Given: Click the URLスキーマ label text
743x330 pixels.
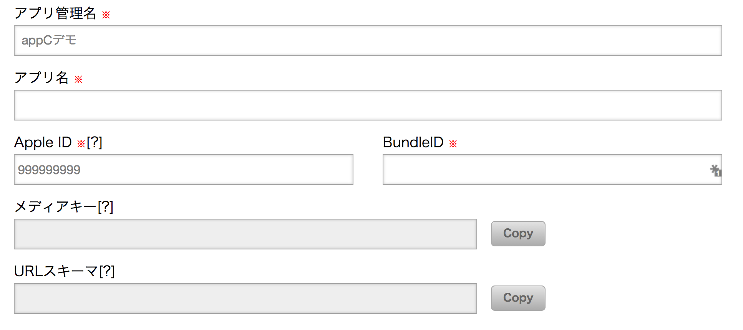Looking at the screenshot, I should pyautogui.click(x=56, y=272).
